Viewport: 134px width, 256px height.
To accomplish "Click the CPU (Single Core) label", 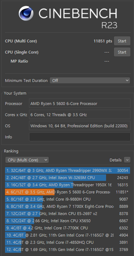I will click(22, 52).
